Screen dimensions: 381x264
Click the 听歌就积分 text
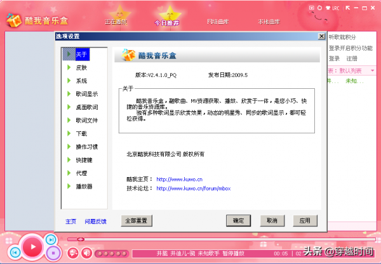pos(342,37)
